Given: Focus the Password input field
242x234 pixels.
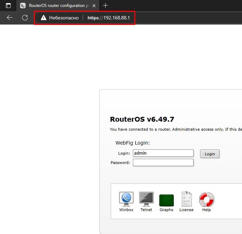Looking at the screenshot, I should (x=163, y=163).
